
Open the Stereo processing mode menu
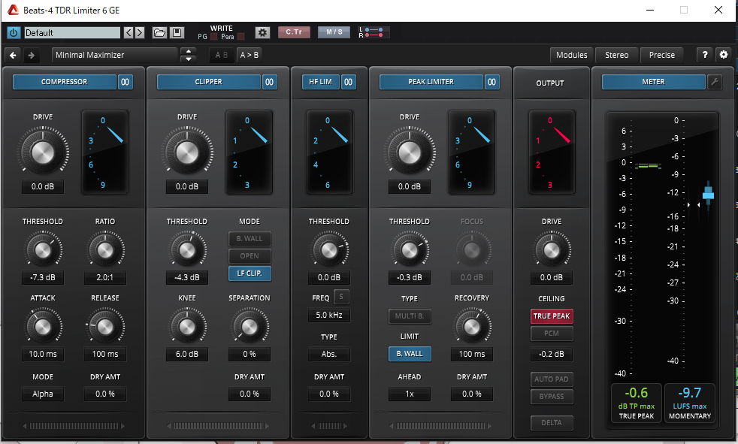pos(616,55)
